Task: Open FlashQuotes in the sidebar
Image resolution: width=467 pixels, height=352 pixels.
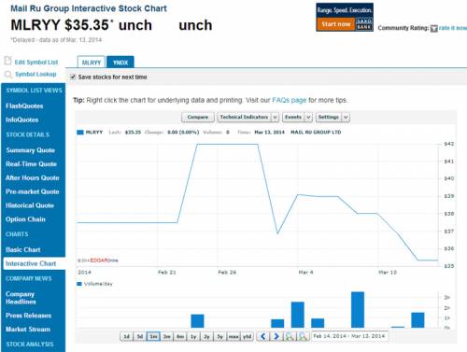Action: 24,106
